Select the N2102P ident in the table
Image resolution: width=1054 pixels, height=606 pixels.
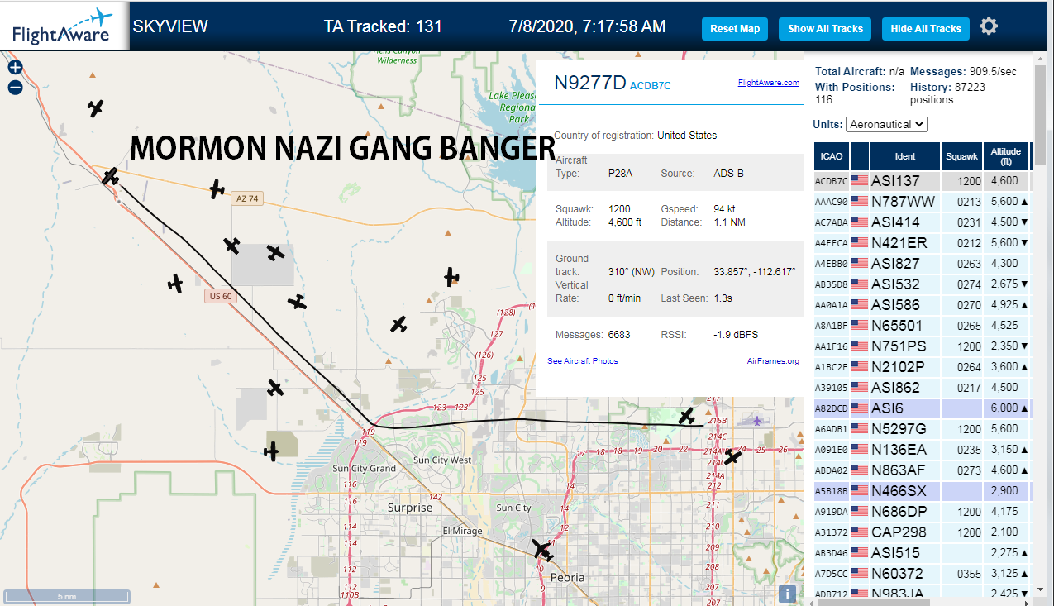tap(898, 367)
